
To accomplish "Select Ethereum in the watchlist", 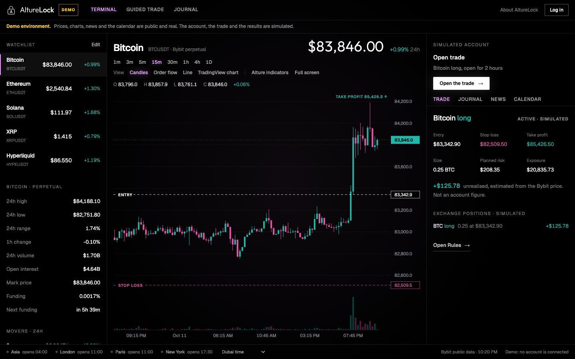I will (54, 88).
